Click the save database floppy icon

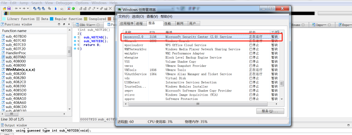pos(9,8)
